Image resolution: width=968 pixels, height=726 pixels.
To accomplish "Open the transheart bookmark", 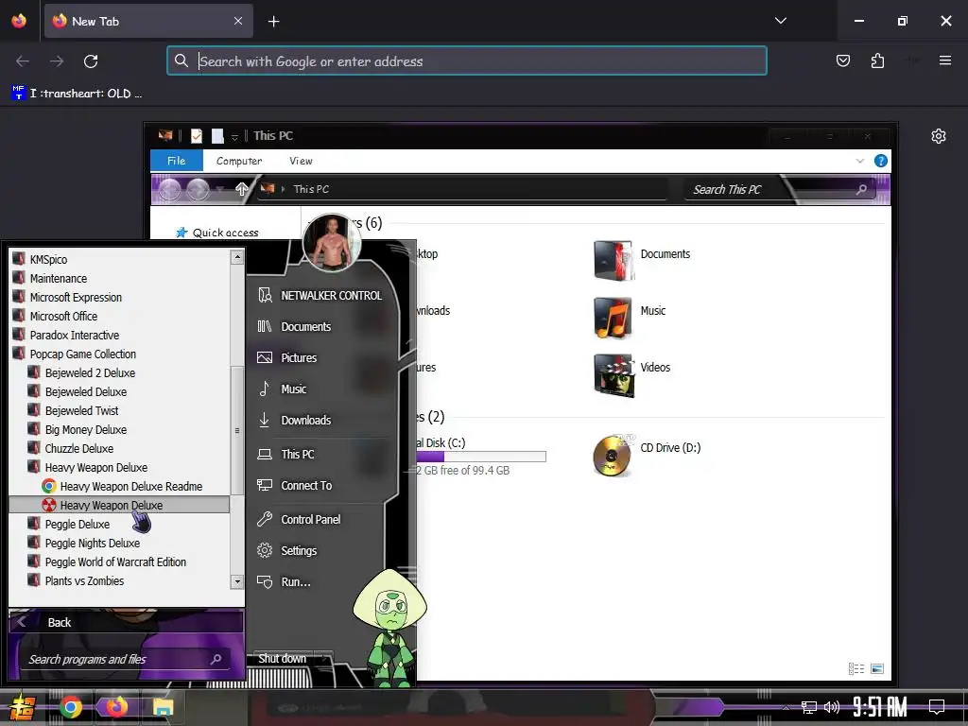I will (78, 94).
